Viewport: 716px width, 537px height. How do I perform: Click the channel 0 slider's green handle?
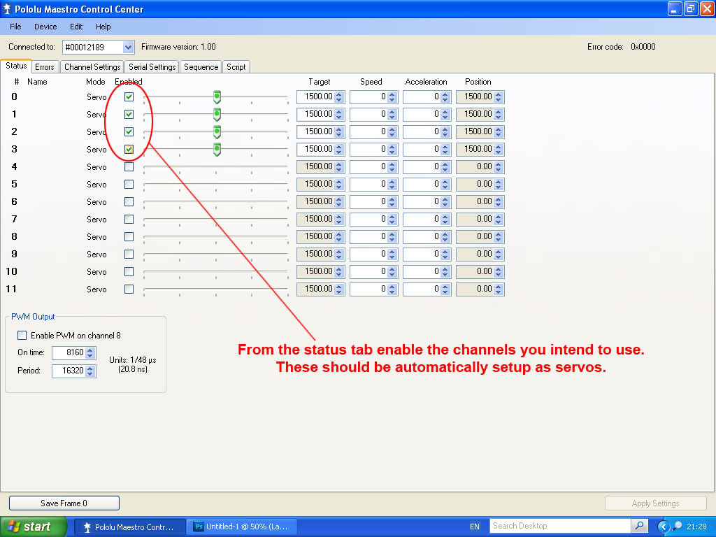coord(217,97)
